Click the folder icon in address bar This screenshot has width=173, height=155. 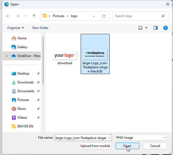point(45,16)
